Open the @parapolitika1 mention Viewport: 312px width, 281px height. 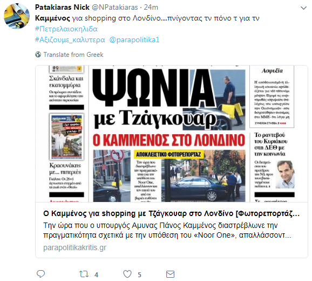click(134, 40)
